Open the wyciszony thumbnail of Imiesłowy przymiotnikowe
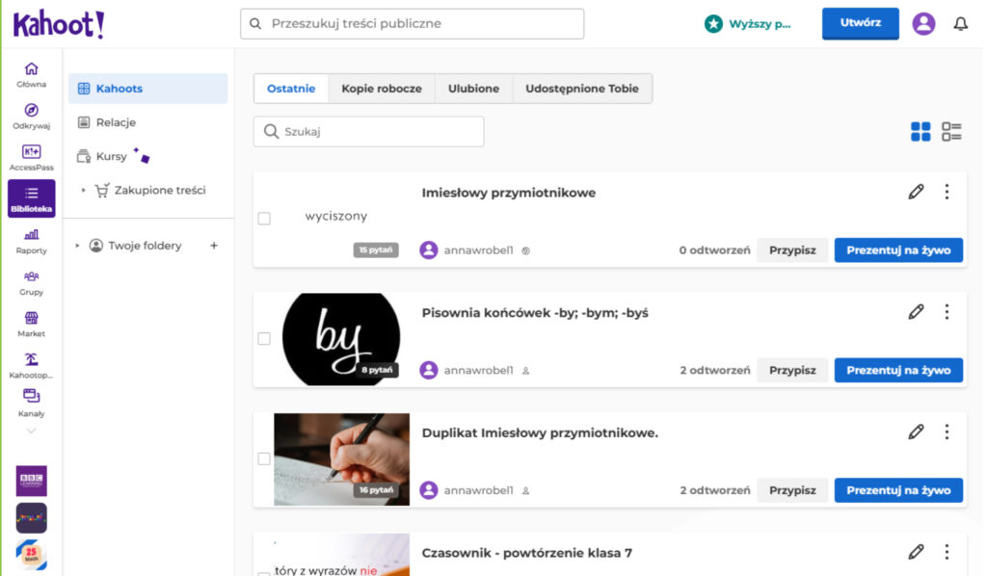The width and height of the screenshot is (987, 576). 341,219
